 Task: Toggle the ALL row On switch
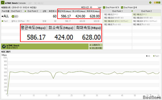(x=15, y=16)
